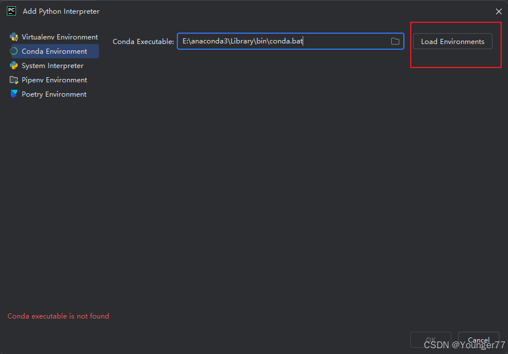Screen dimensions: 508x354
Task: Switch to Pipenv Environment interpreter type
Action: coord(54,79)
